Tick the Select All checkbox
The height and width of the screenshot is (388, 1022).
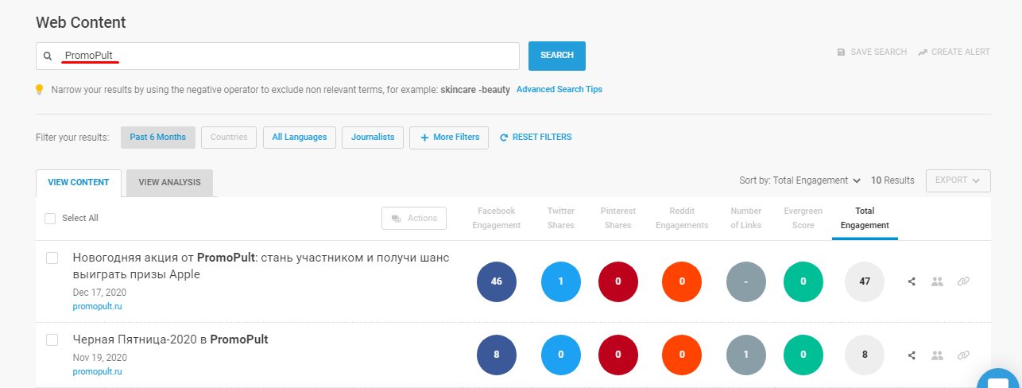point(50,218)
